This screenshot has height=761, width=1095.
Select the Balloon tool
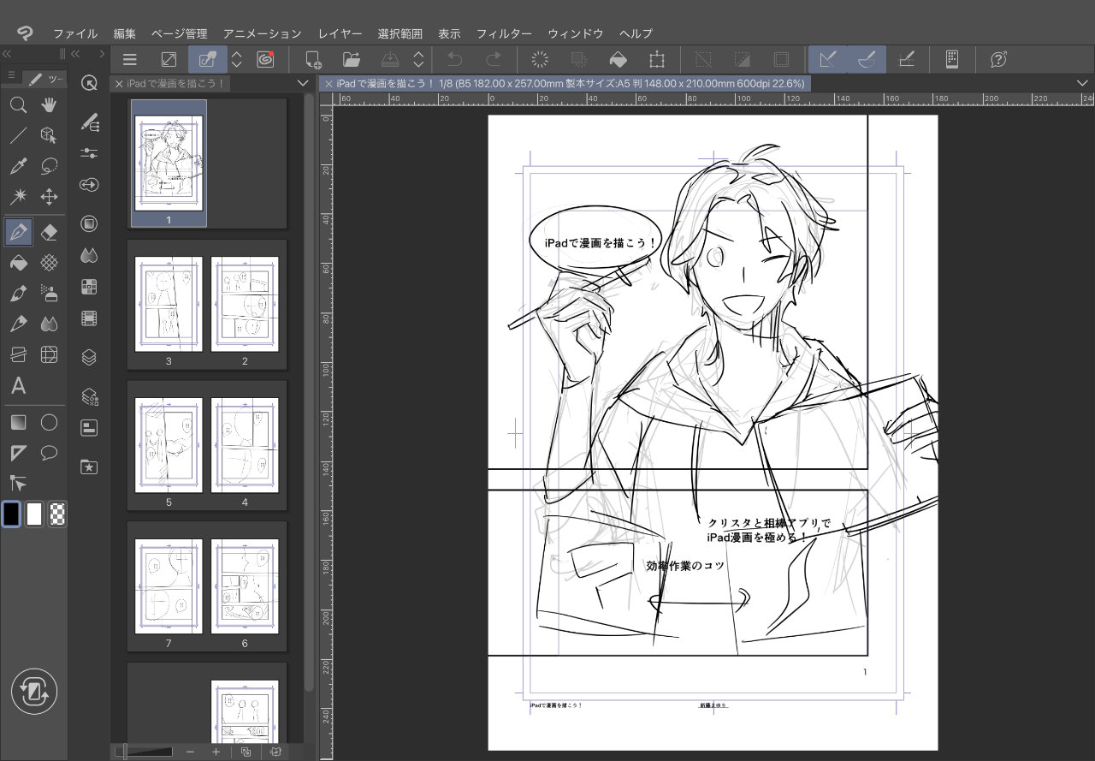[x=50, y=452]
